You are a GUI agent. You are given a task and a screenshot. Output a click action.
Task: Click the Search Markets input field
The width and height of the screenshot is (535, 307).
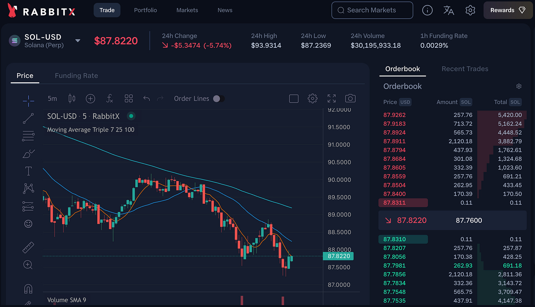coord(372,10)
